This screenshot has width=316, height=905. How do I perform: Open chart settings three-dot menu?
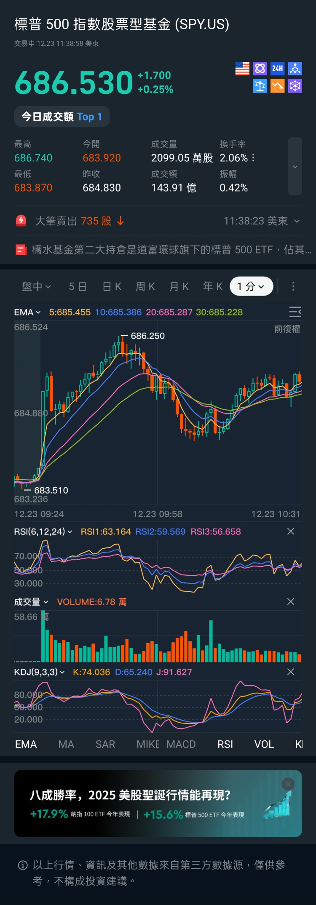tap(293, 286)
